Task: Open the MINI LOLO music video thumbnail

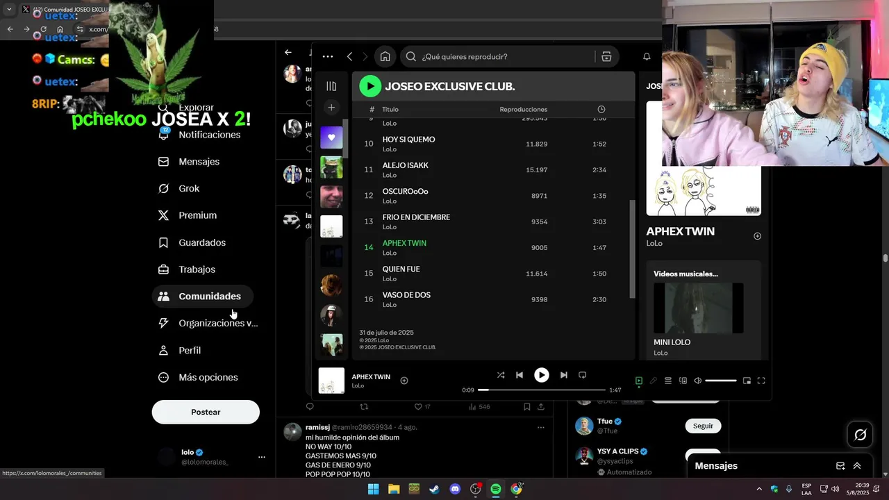Action: [x=699, y=308]
